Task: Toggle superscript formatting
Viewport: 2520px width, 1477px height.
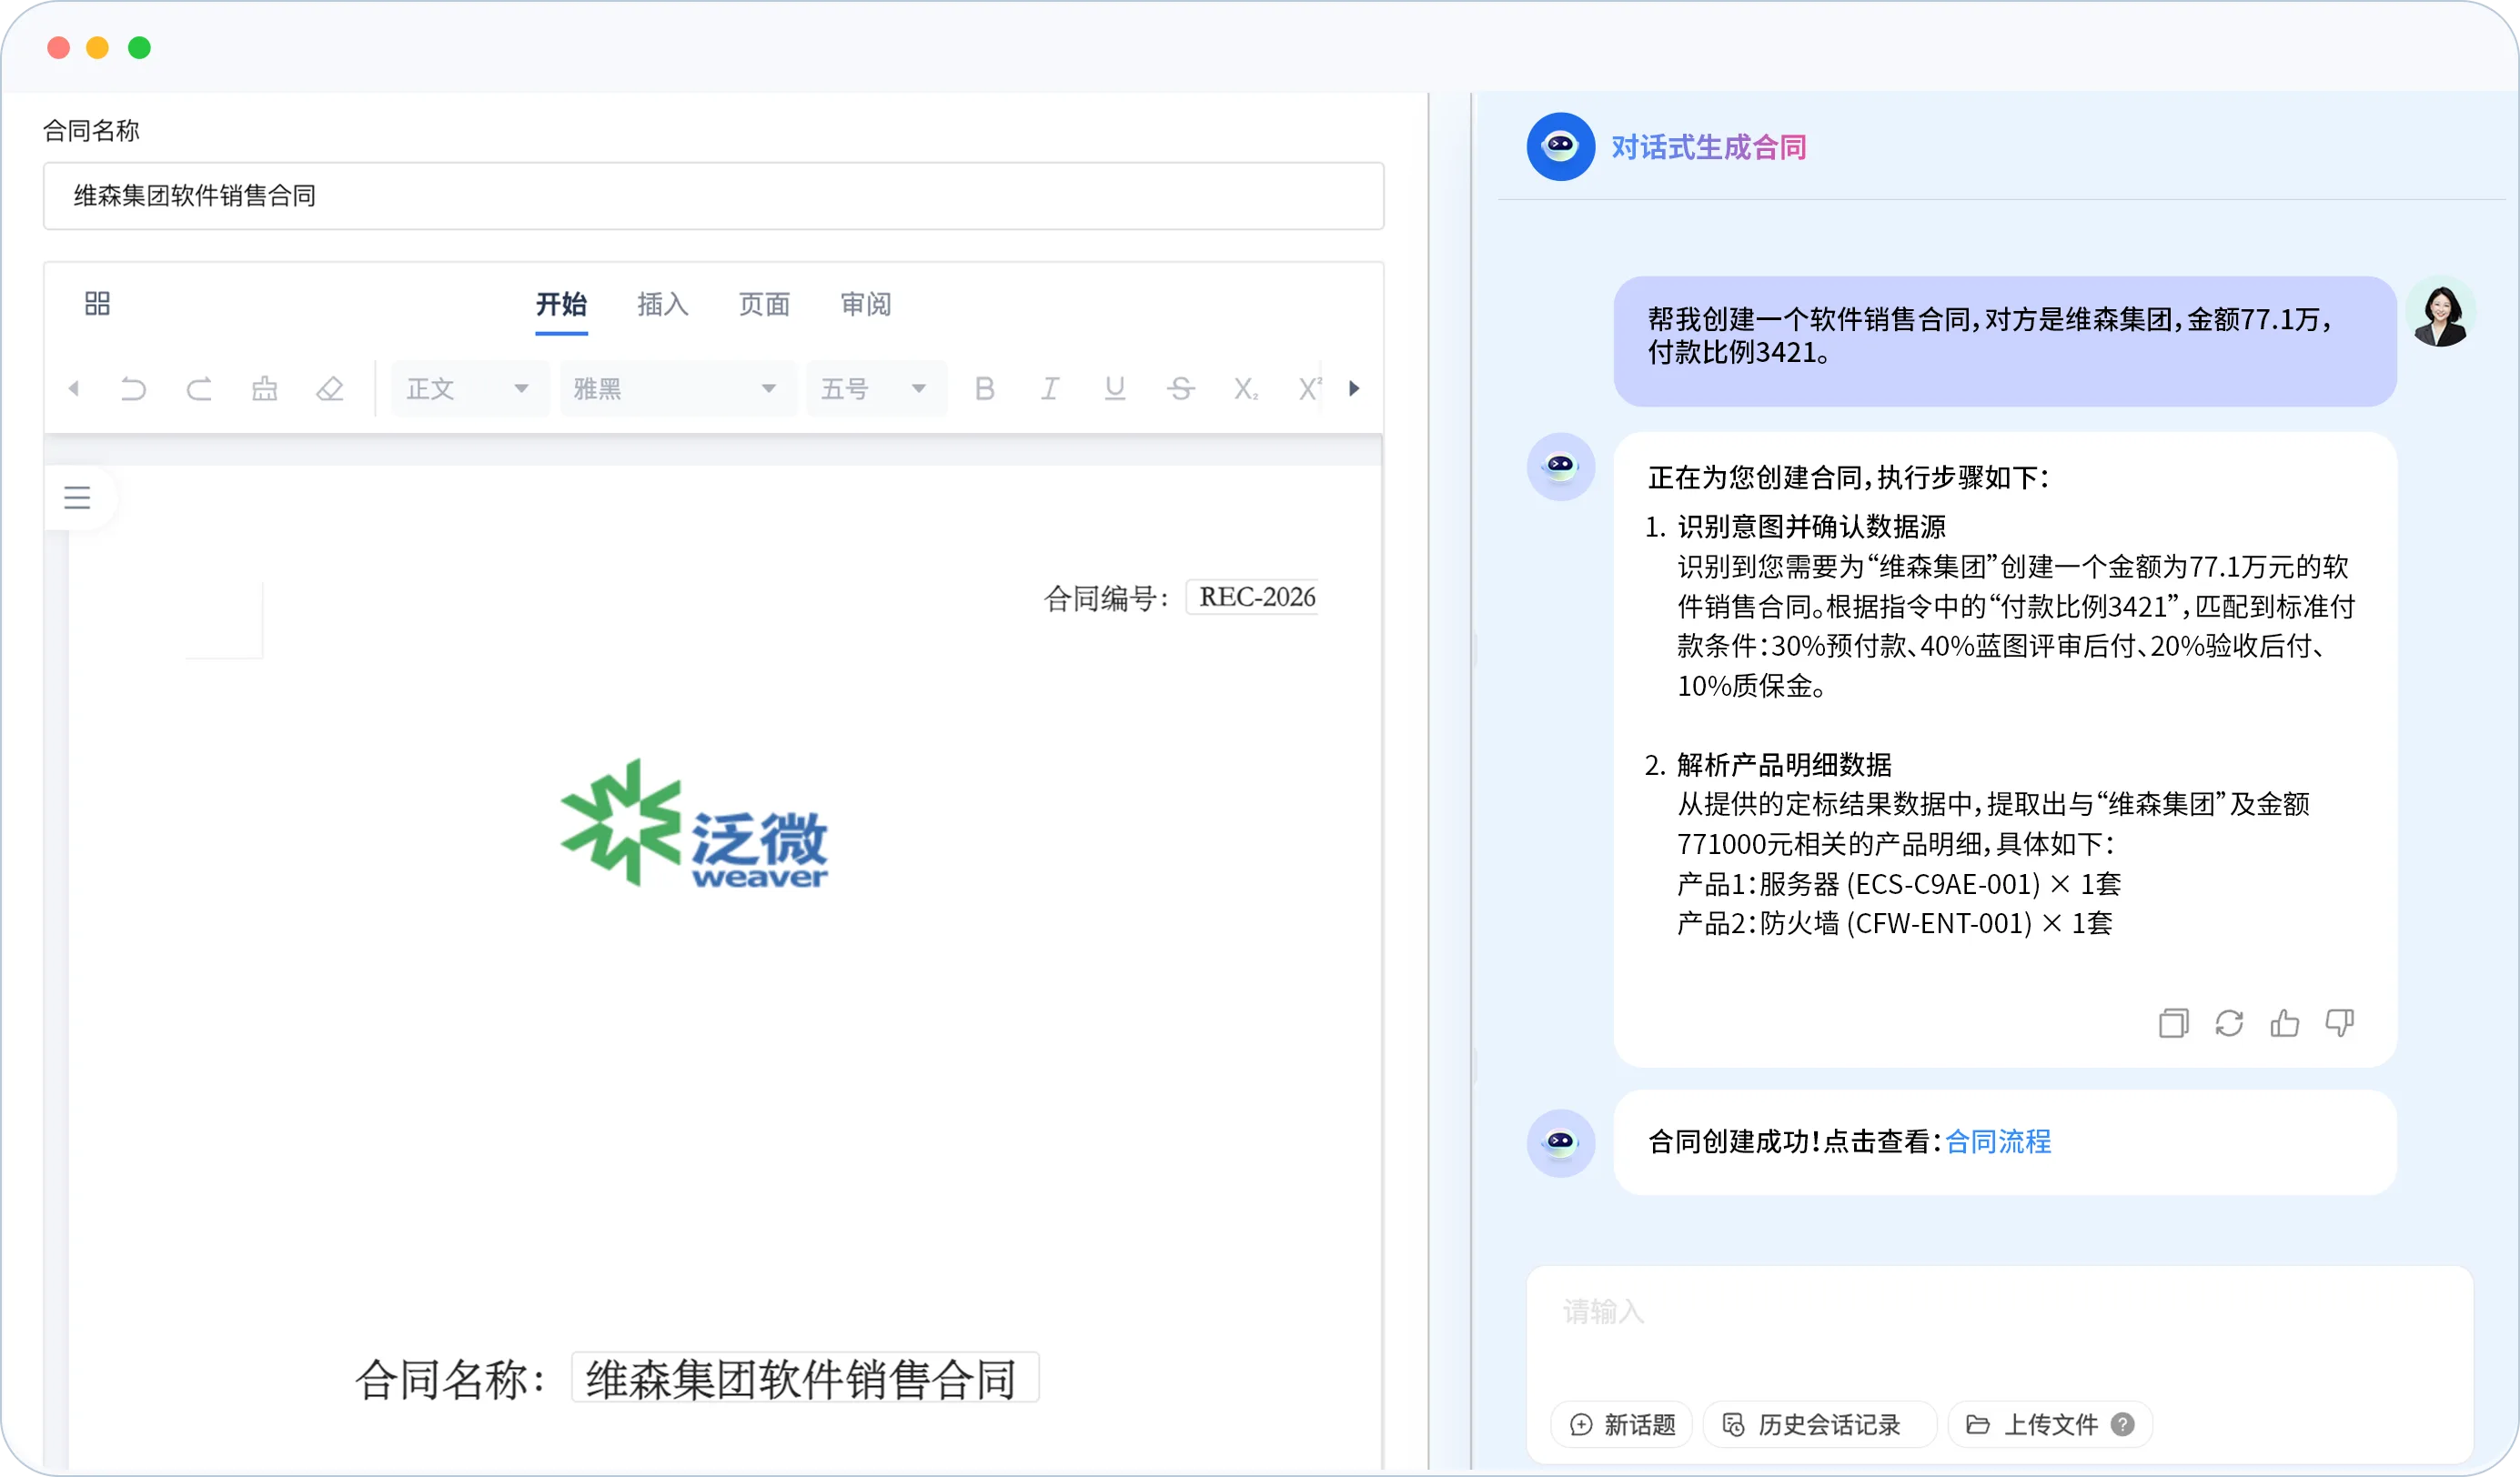Action: pos(1309,388)
